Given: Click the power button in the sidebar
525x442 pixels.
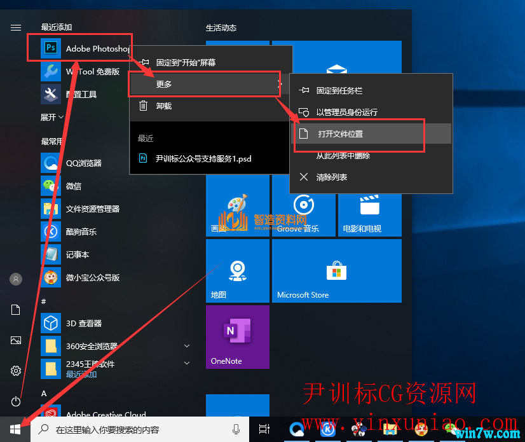Looking at the screenshot, I should click(x=15, y=402).
